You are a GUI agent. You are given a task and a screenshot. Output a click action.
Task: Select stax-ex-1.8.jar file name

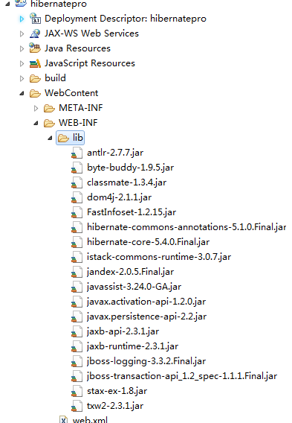click(117, 391)
